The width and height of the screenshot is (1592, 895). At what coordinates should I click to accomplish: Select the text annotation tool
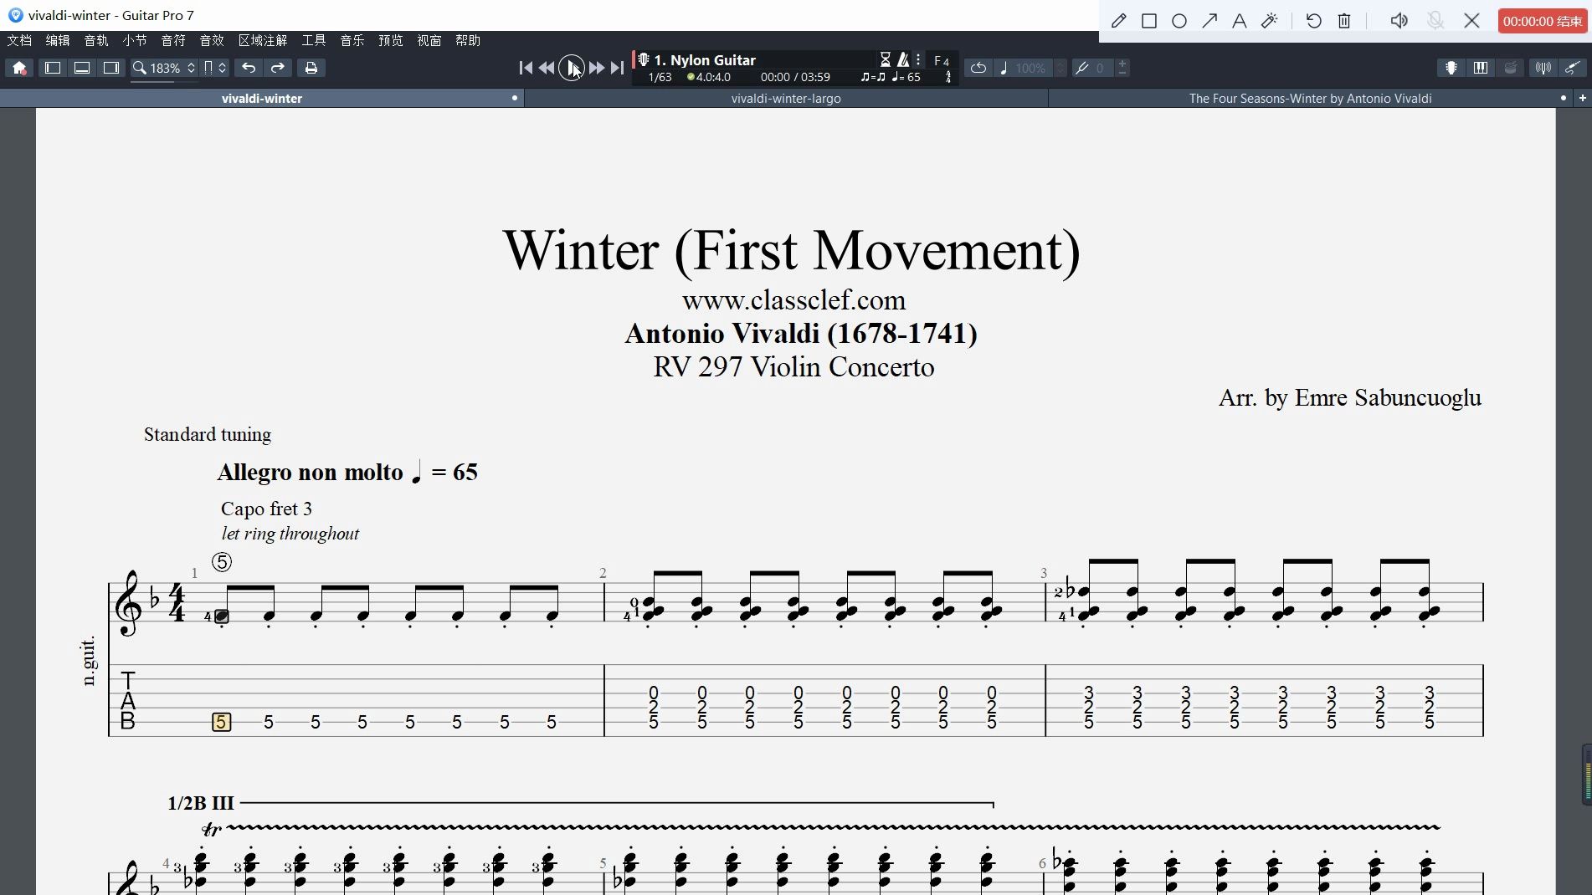click(x=1240, y=21)
